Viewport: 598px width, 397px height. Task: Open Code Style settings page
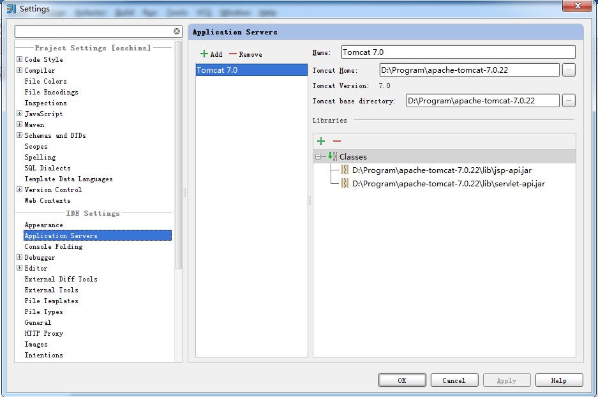(x=43, y=59)
